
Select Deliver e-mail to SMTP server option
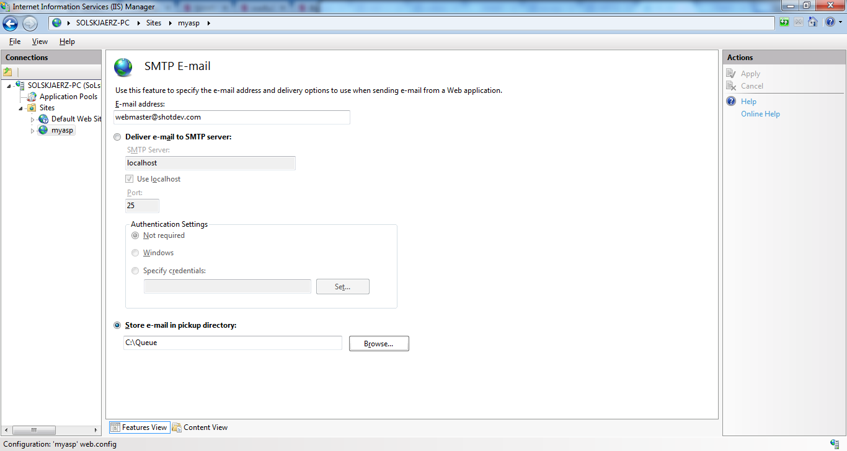click(x=117, y=137)
